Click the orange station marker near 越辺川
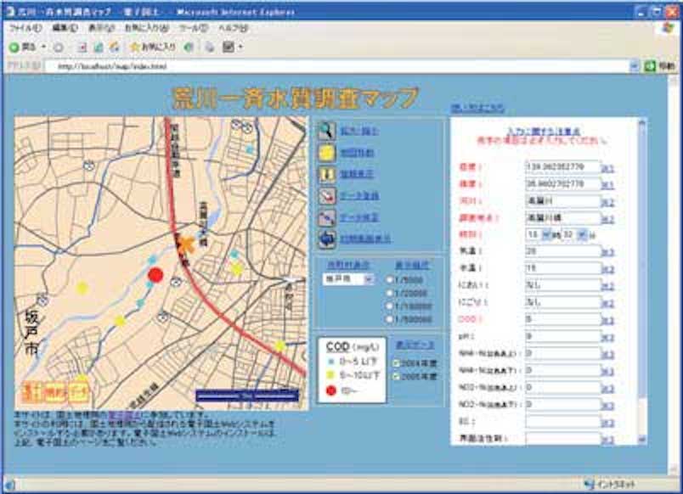 (186, 244)
